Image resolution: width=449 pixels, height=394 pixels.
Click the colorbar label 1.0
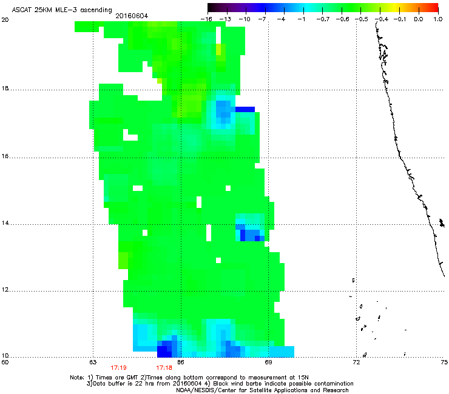[438, 19]
